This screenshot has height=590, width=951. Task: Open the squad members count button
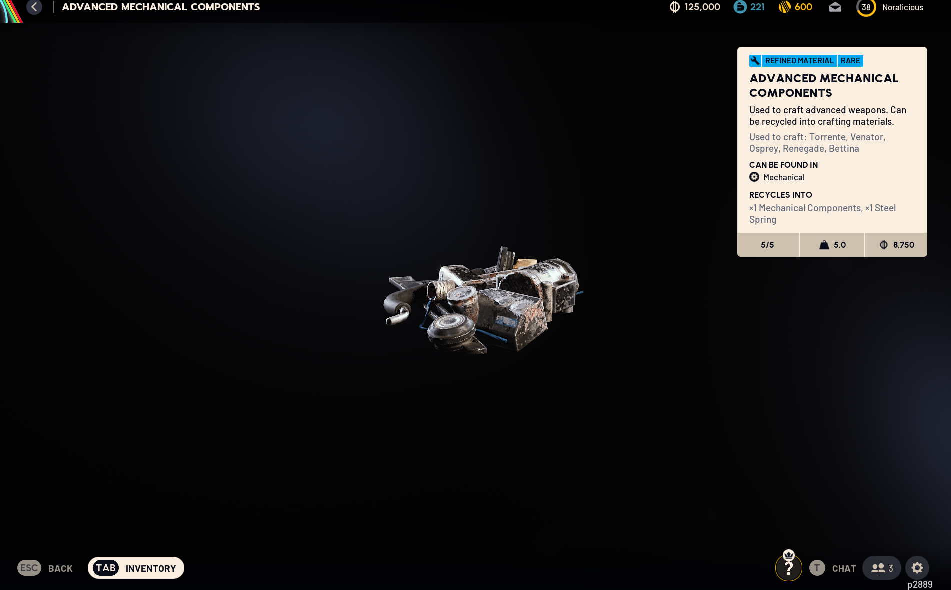(x=881, y=568)
